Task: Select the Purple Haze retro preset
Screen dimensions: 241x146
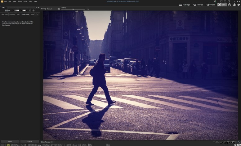Action: [x=25, y=15]
